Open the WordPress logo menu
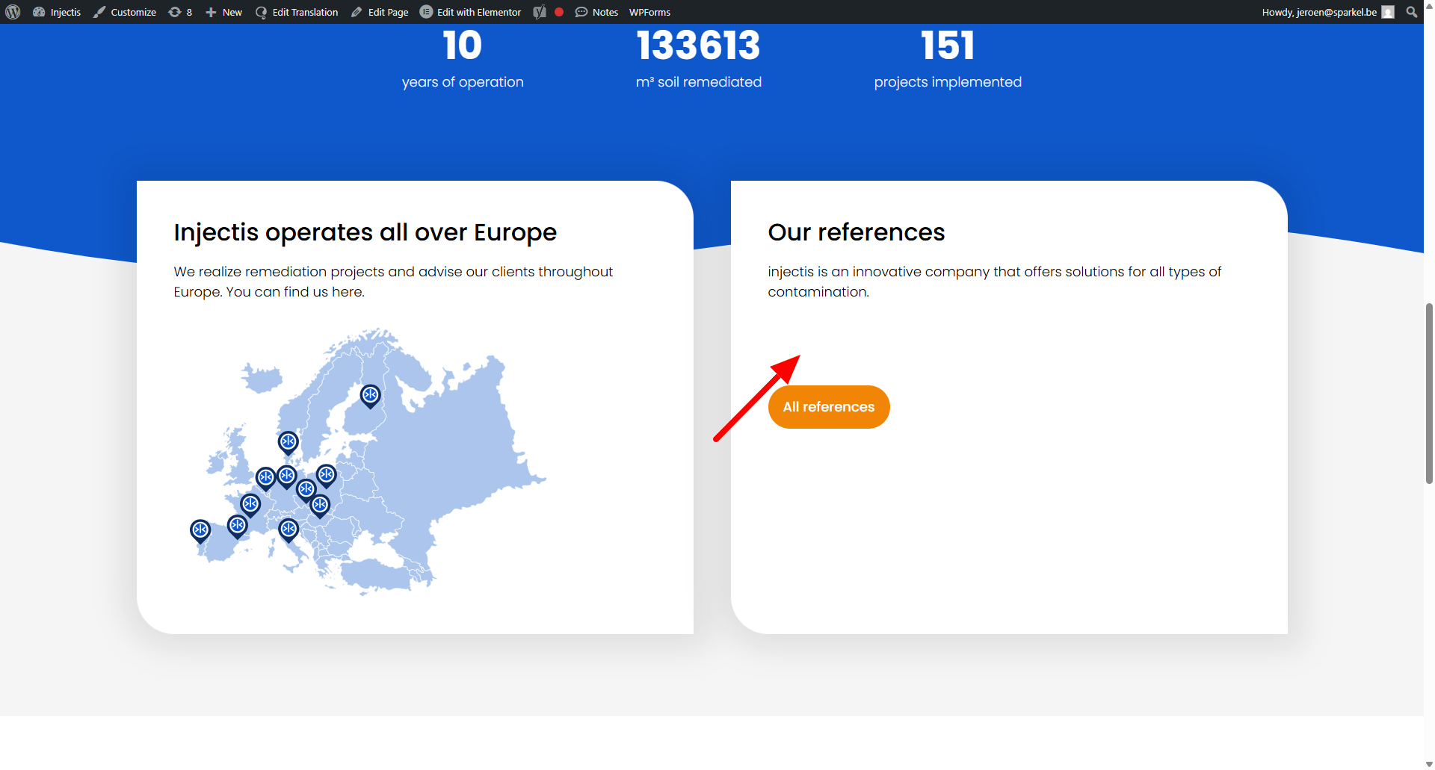This screenshot has width=1435, height=770. tap(13, 12)
